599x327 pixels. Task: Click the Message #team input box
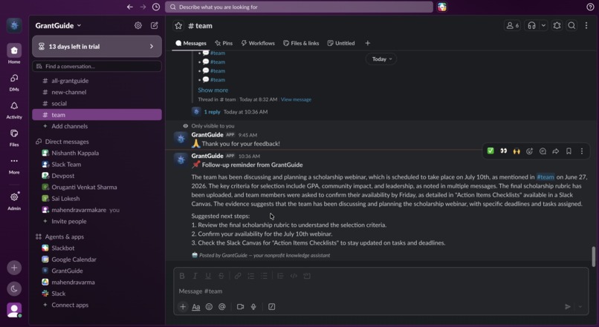point(381,291)
